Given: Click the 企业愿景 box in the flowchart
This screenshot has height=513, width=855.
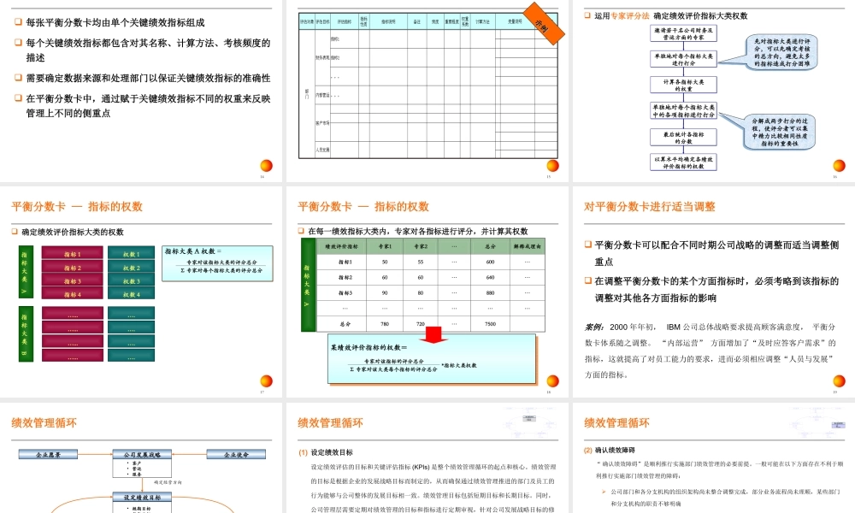Looking at the screenshot, I should point(48,454).
